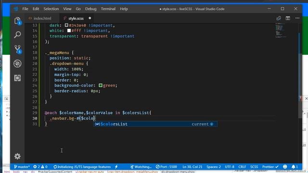Open the Debug view in activity bar
The height and width of the screenshot is (173, 308).
(17, 63)
